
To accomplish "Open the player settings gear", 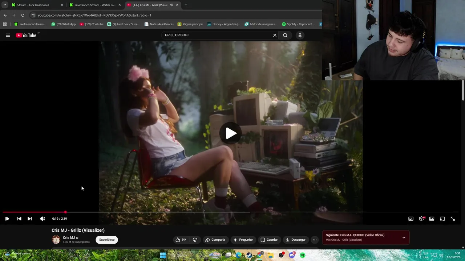I will point(421,219).
